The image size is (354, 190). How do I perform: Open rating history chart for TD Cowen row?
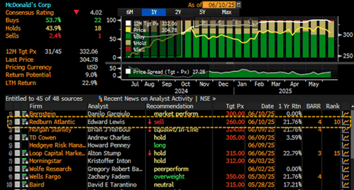coord(346,137)
